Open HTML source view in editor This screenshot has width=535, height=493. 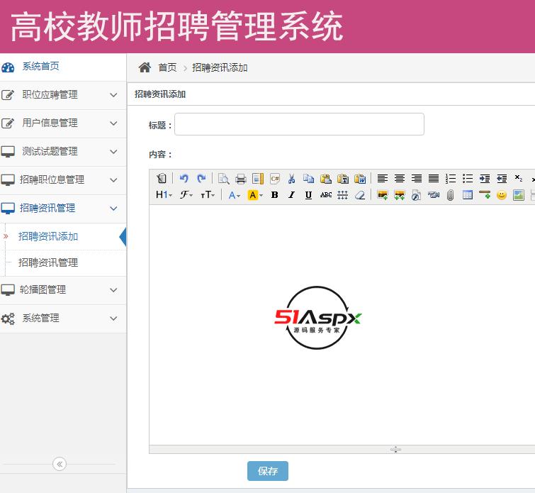click(x=162, y=178)
